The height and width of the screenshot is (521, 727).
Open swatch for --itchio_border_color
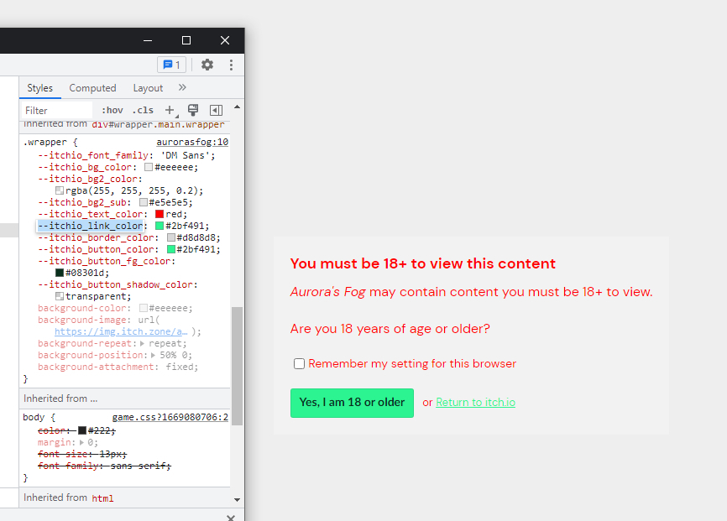tap(171, 237)
